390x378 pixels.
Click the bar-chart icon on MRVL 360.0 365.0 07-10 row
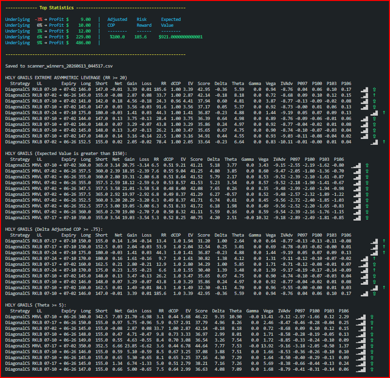pos(356,165)
